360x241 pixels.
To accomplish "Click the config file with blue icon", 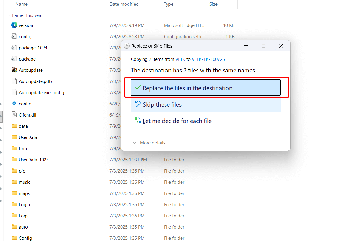I will [x=14, y=104].
